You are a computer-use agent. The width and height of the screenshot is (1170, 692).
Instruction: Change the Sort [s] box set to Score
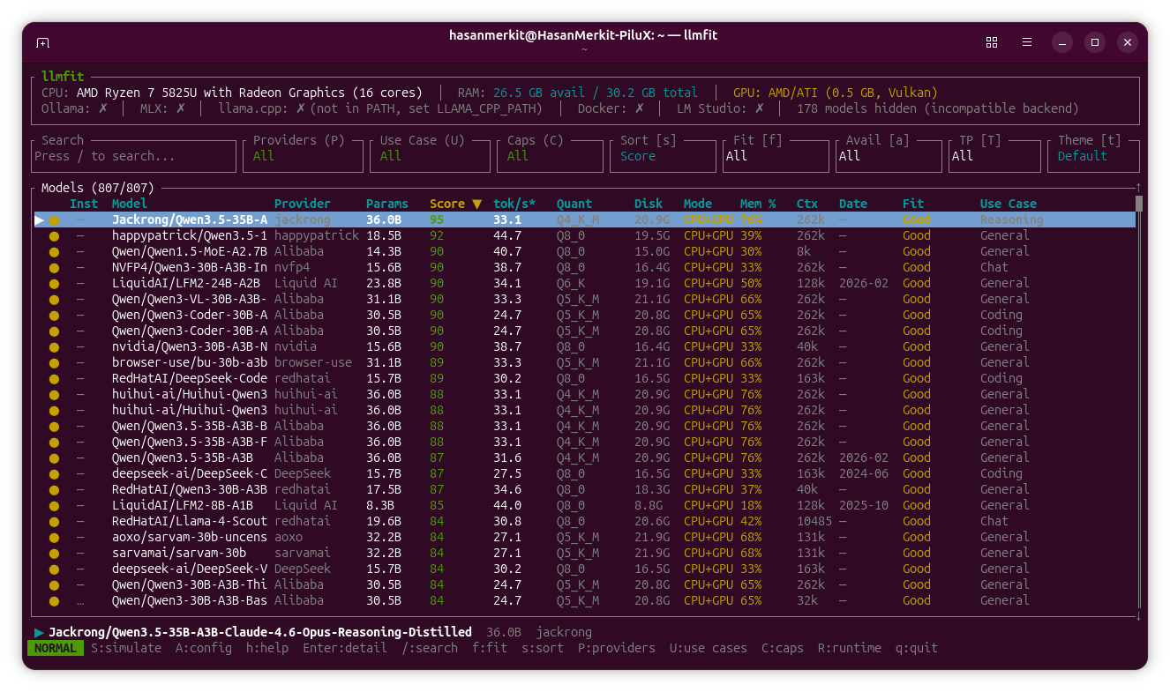coord(663,156)
